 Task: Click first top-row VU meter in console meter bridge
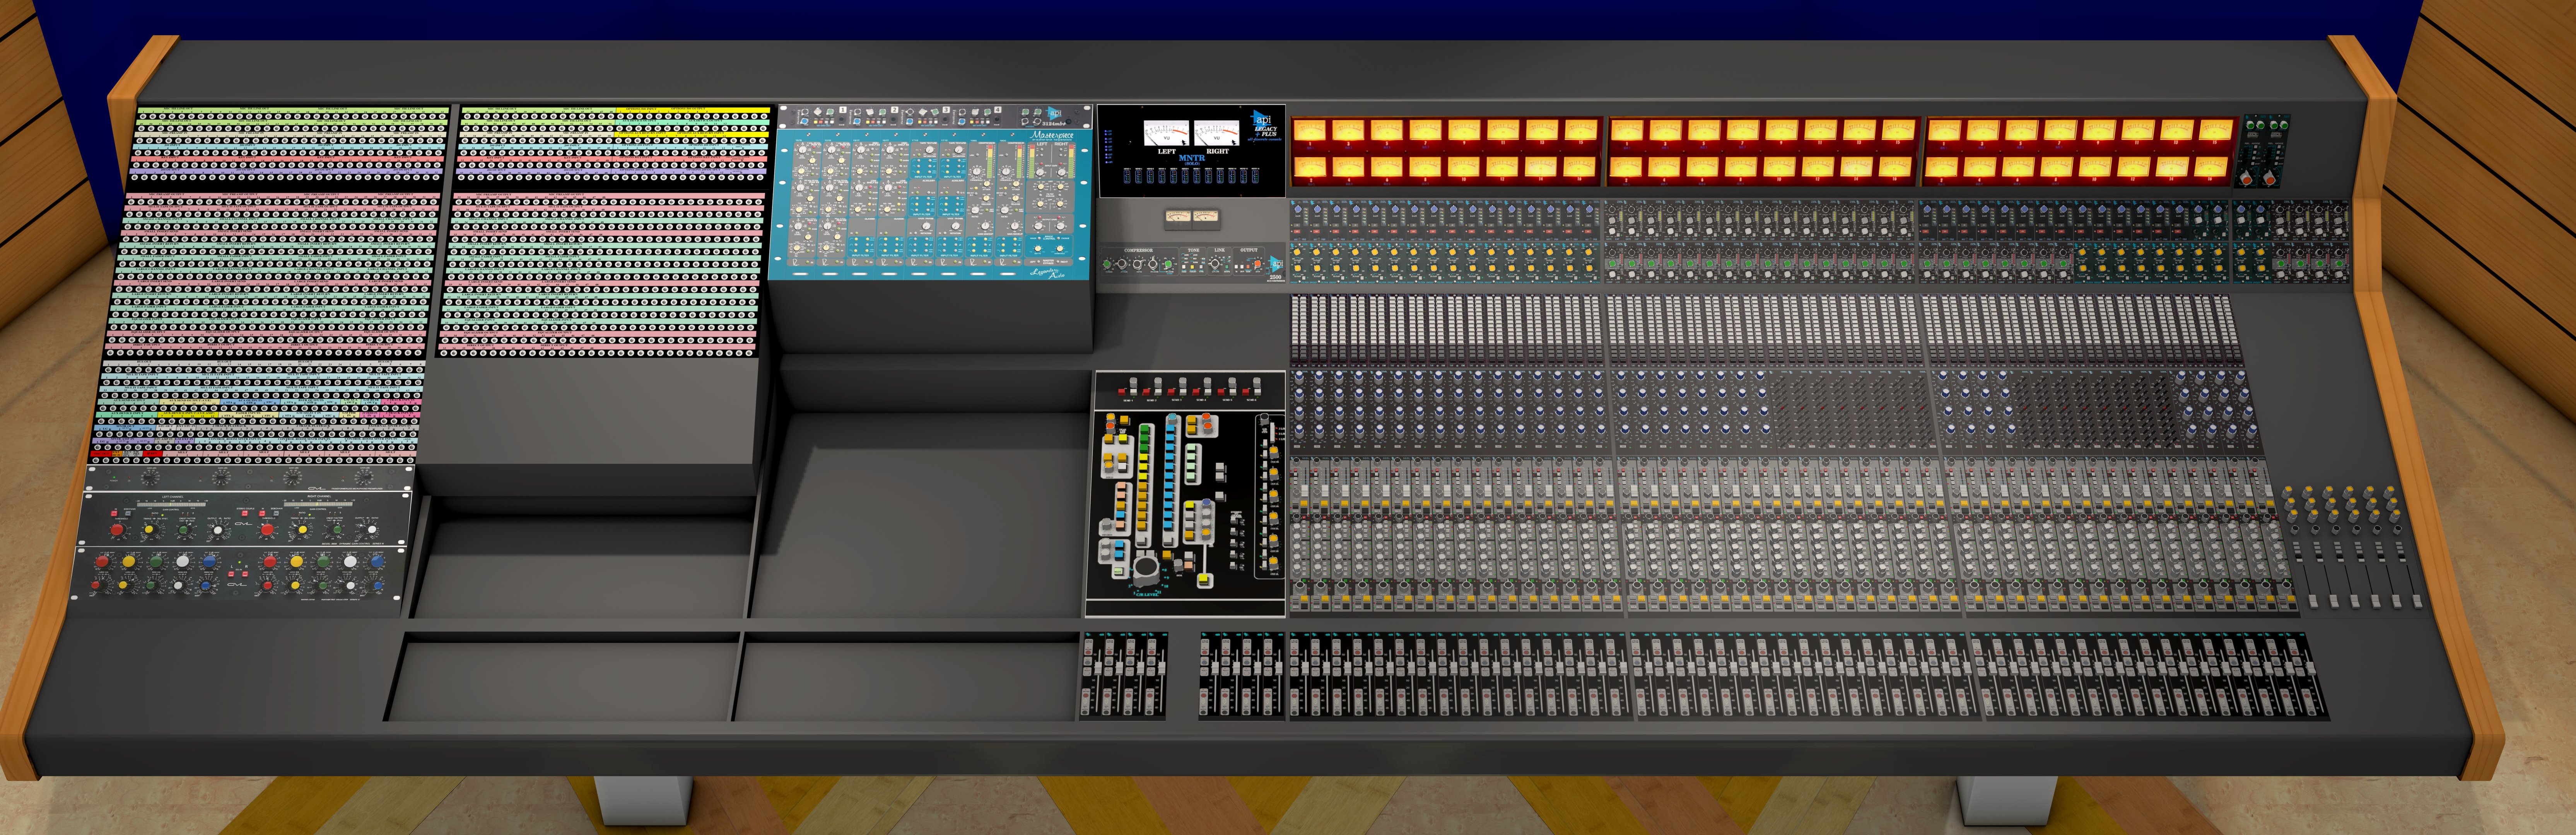click(1310, 130)
